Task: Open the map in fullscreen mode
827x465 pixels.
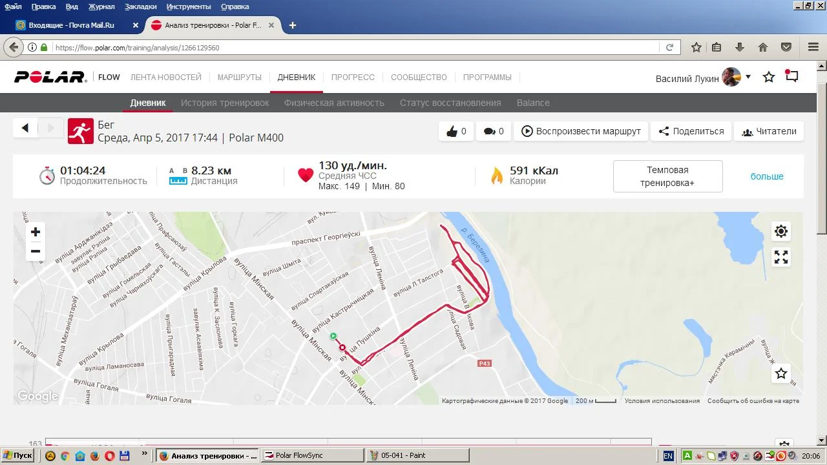Action: (781, 257)
